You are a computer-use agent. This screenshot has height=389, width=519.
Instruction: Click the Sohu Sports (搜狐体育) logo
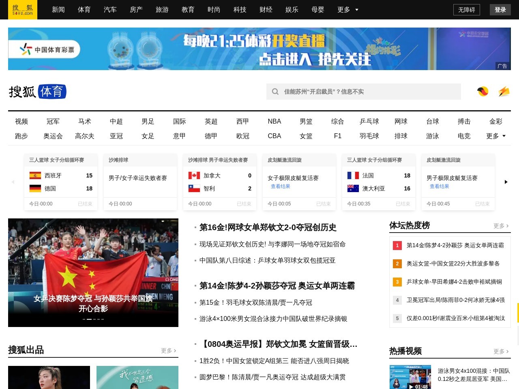click(37, 92)
